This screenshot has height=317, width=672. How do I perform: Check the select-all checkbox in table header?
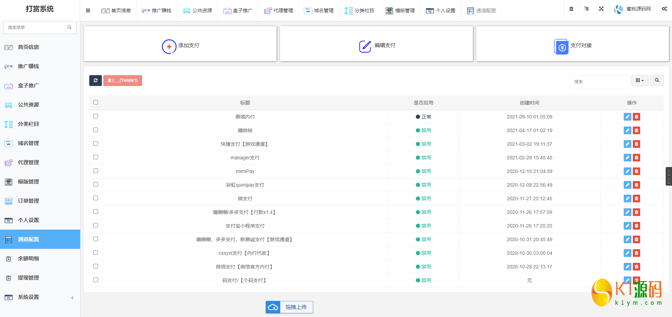(x=96, y=102)
